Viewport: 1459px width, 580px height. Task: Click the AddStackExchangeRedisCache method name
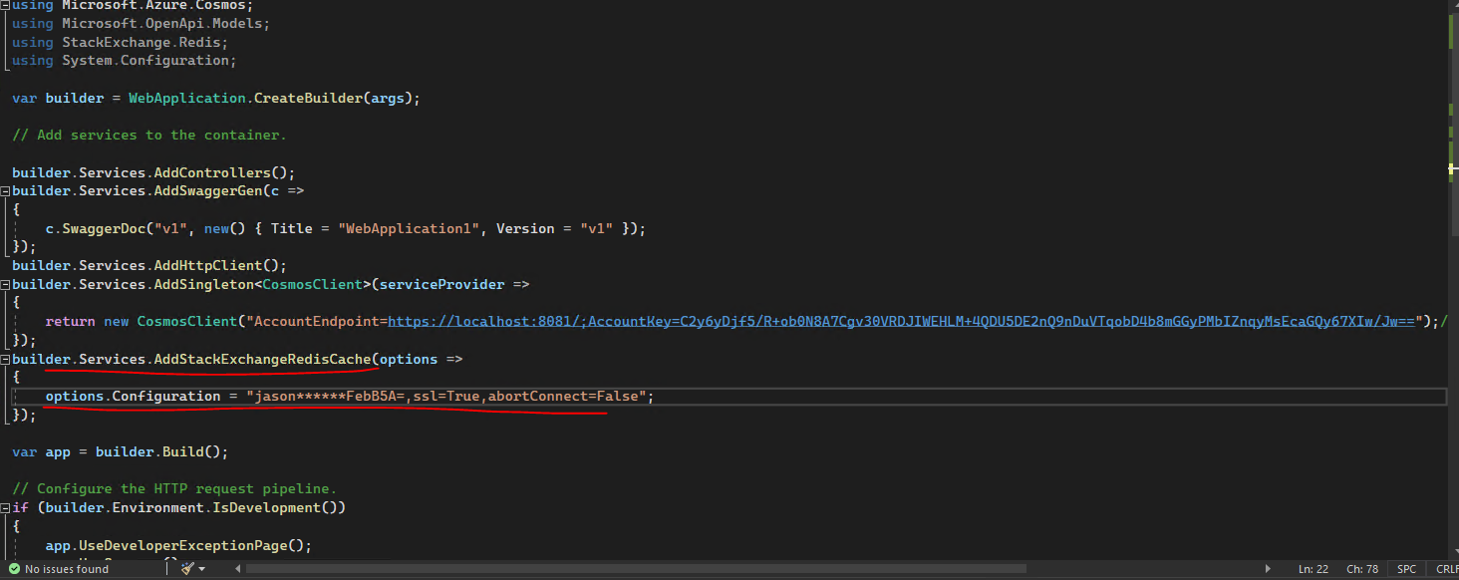point(261,359)
